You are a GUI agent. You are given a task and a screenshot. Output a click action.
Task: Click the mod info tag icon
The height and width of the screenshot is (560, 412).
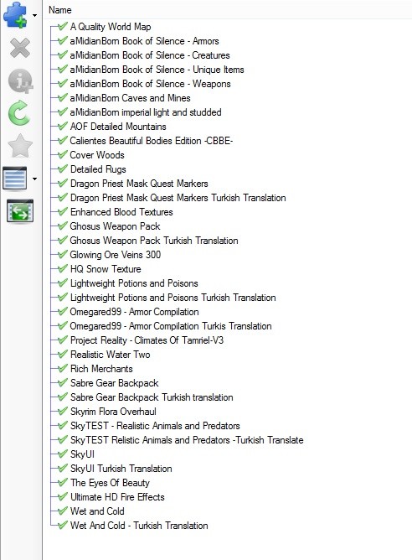pos(21,80)
